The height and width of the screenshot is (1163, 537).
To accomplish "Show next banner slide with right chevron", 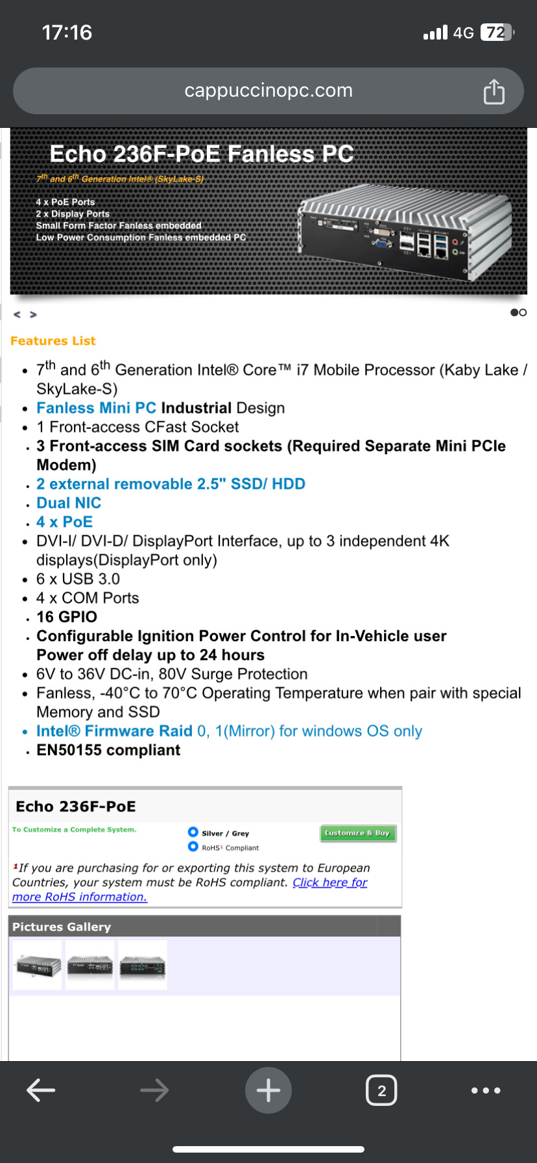I will (33, 315).
